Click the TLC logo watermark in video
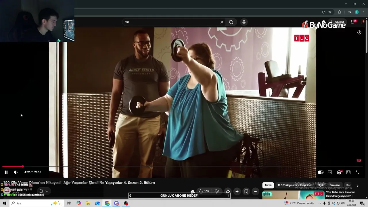The height and width of the screenshot is (207, 368). coord(301,38)
